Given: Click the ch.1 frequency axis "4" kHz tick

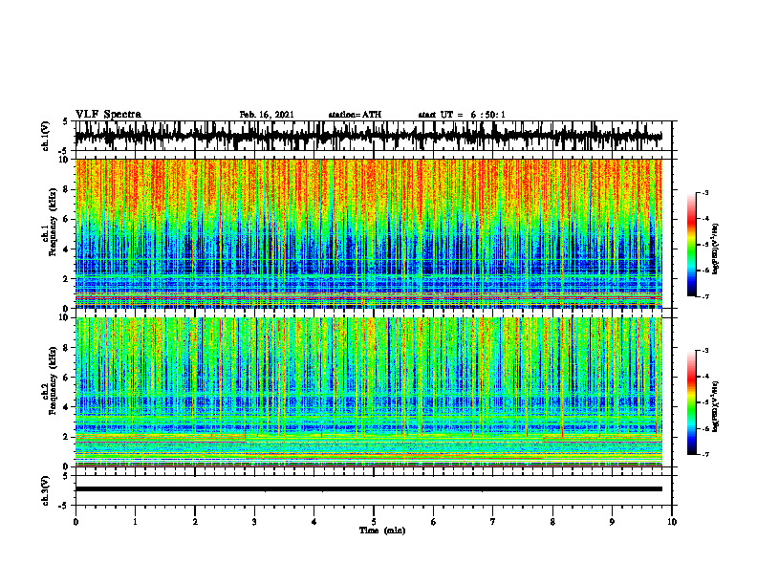Looking at the screenshot, I should 67,249.
